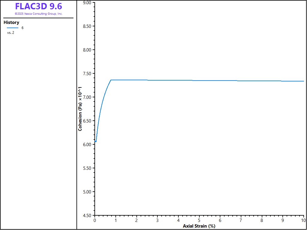The image size is (307, 230).
Task: Select the Cohesion (Pa) y-axis title
Action: [80, 109]
